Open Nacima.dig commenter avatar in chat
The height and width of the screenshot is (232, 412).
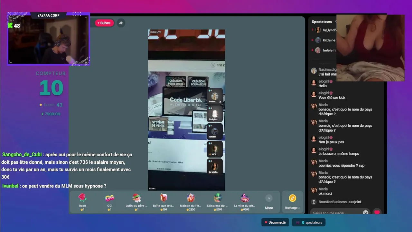[x=314, y=71]
